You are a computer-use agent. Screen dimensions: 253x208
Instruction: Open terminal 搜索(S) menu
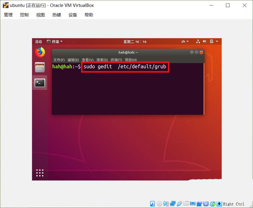[102, 60]
